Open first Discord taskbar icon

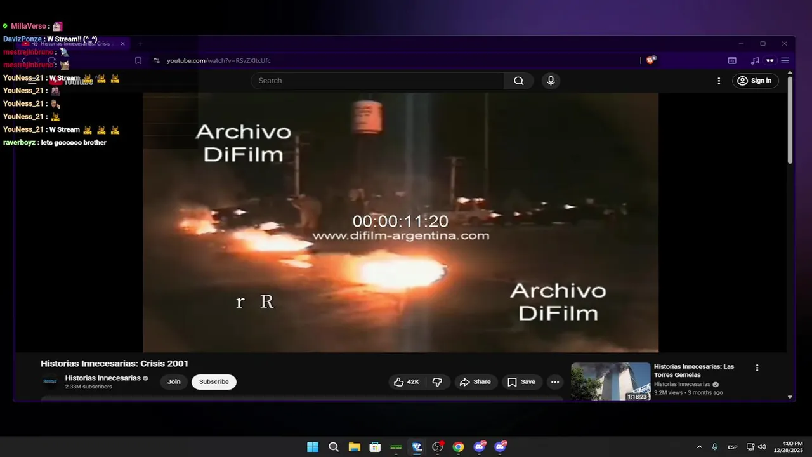479,447
